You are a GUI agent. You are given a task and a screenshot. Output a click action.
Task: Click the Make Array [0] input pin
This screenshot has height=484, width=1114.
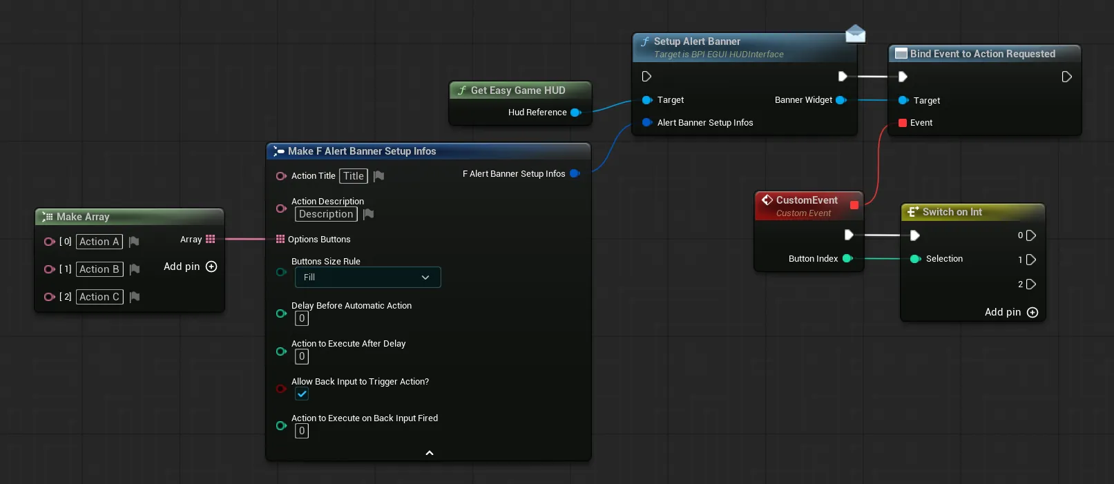tap(49, 242)
